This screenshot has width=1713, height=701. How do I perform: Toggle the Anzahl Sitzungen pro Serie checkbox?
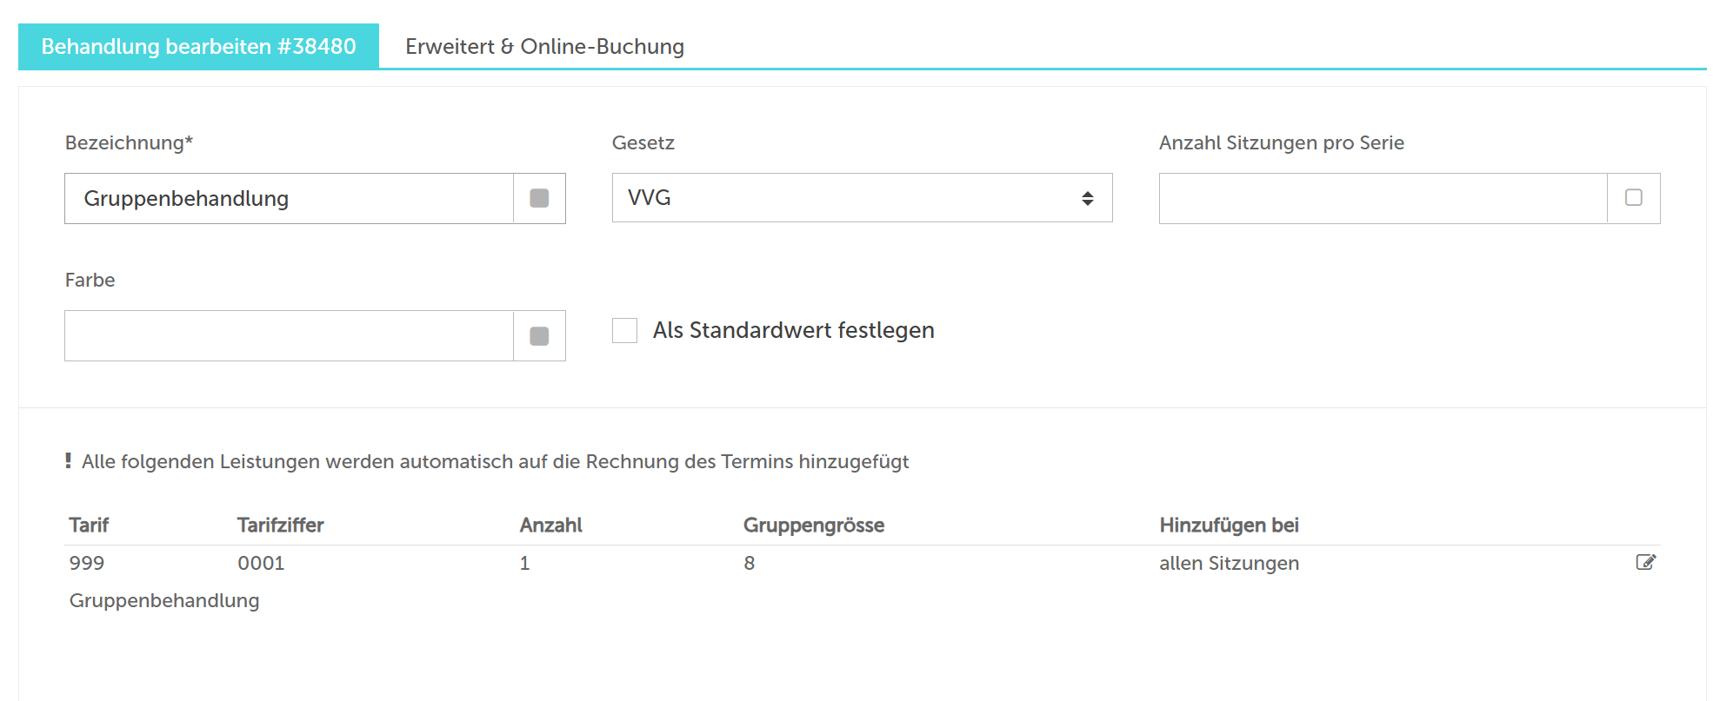point(1633,198)
